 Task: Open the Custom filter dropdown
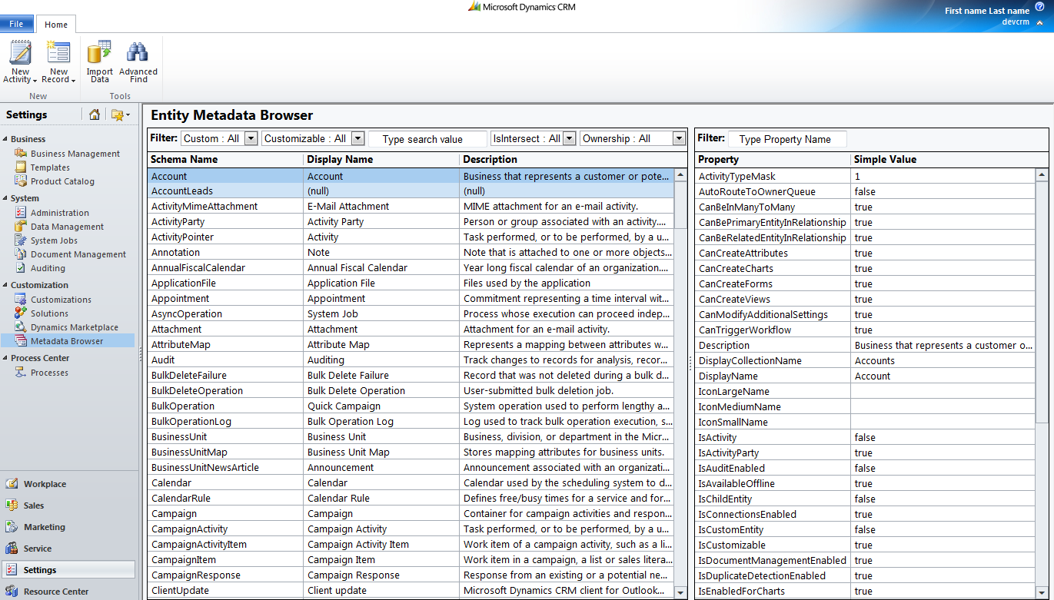(x=249, y=138)
